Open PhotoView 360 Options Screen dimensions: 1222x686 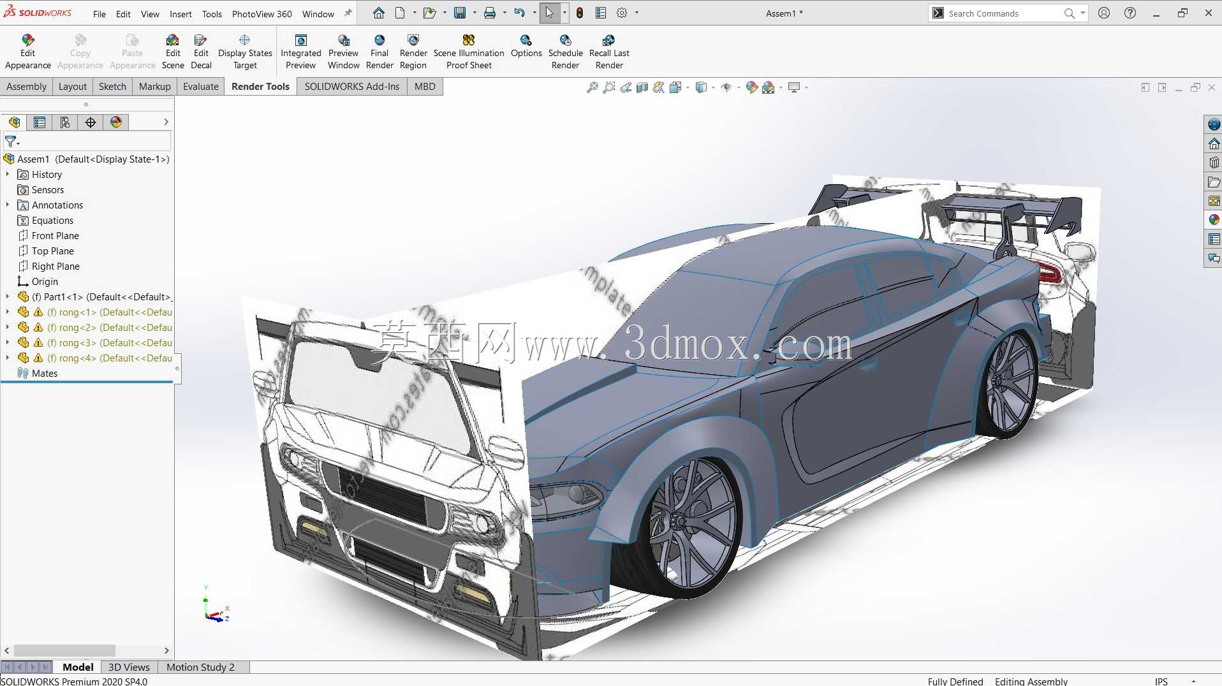526,46
